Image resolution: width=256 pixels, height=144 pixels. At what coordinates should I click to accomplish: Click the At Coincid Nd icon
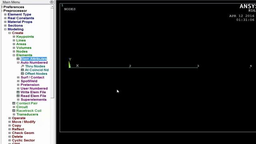(x=22, y=70)
